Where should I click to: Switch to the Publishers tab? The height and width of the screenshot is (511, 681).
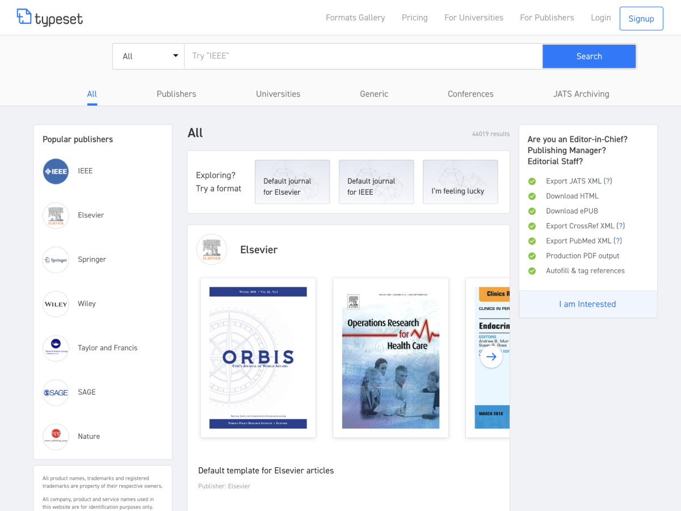pos(176,94)
